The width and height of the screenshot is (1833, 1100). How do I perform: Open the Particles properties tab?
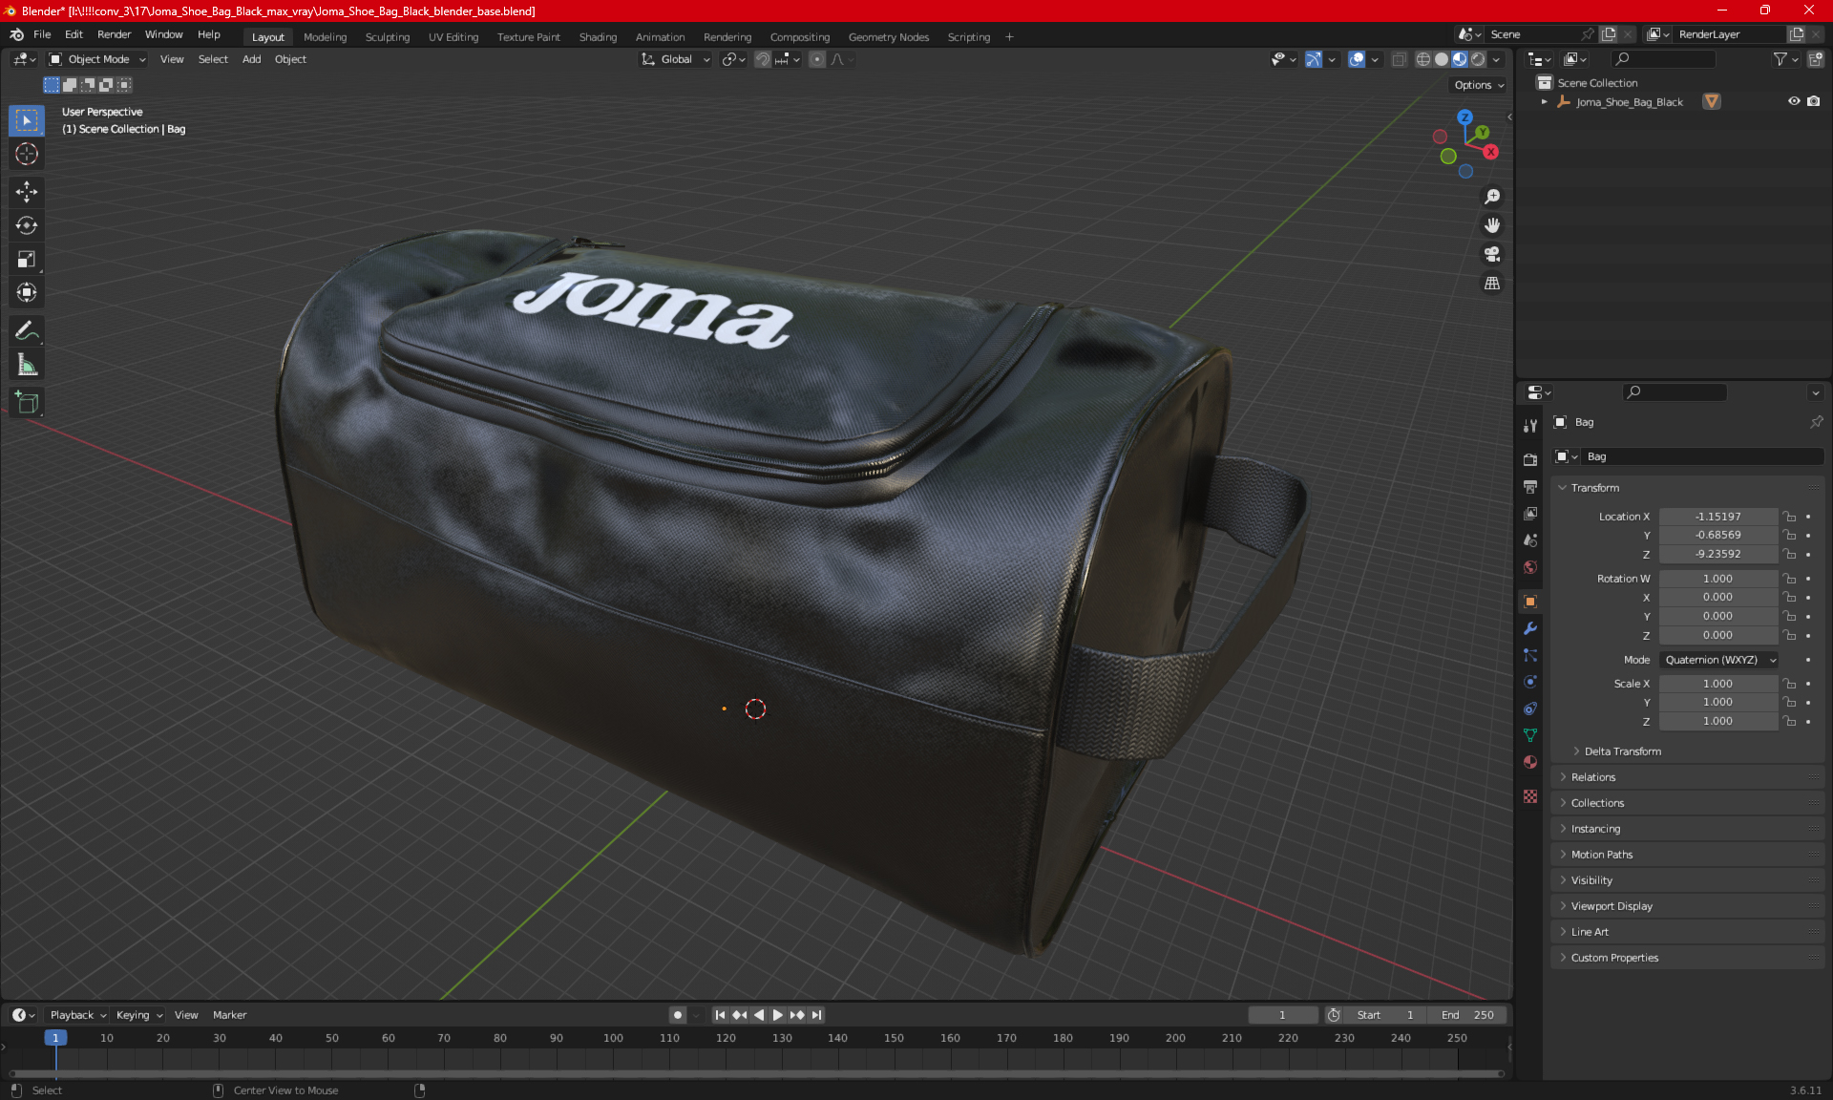click(1530, 655)
